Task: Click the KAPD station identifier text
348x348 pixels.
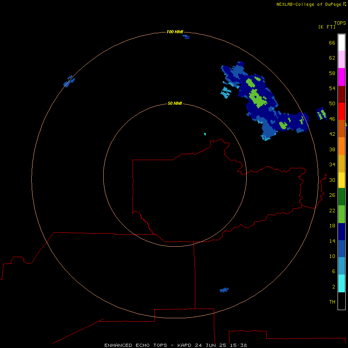Action: (x=185, y=345)
